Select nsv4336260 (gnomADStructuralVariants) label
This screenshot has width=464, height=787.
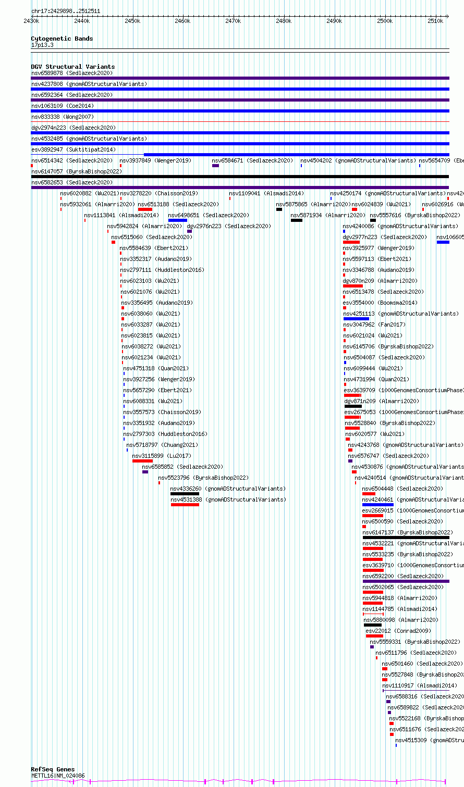click(x=228, y=489)
